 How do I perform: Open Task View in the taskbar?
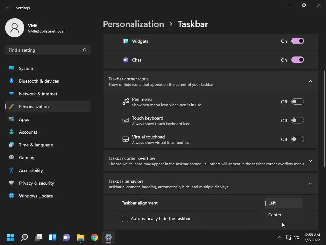[39, 237]
